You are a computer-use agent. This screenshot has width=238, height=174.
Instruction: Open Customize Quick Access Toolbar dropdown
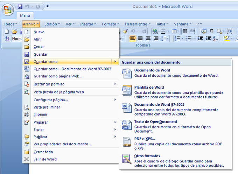[48, 6]
